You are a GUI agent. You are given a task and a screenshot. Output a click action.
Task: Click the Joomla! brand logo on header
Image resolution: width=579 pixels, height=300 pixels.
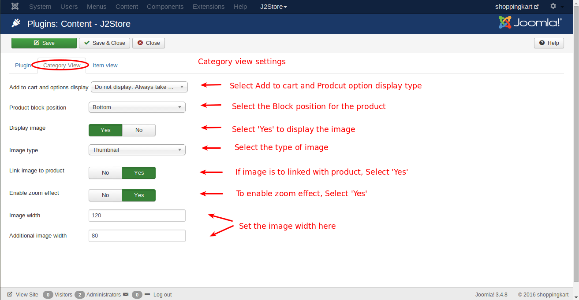tap(530, 23)
